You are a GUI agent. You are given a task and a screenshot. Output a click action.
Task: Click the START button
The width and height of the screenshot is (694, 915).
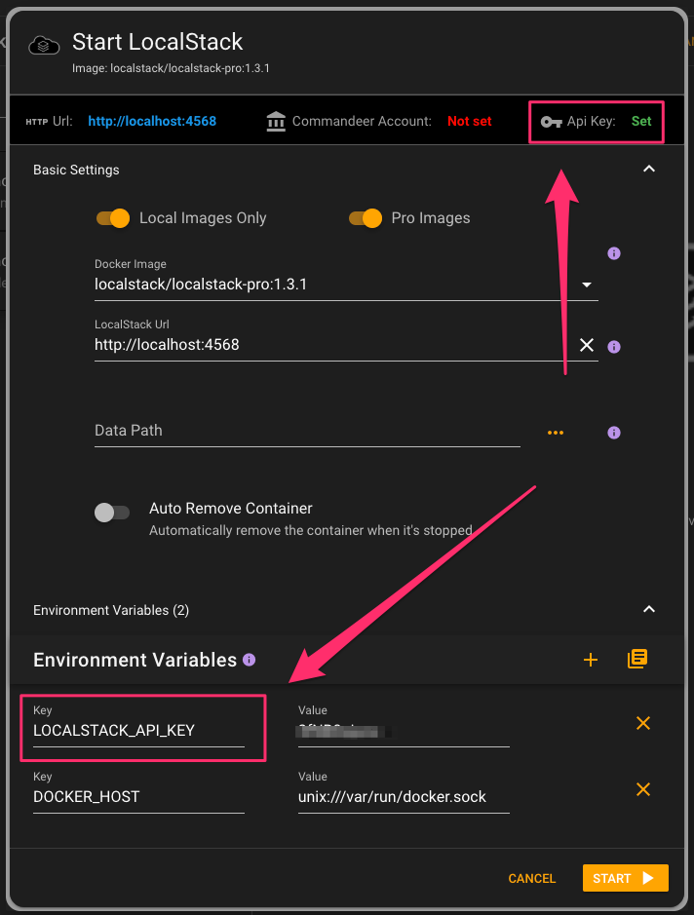pyautogui.click(x=625, y=878)
